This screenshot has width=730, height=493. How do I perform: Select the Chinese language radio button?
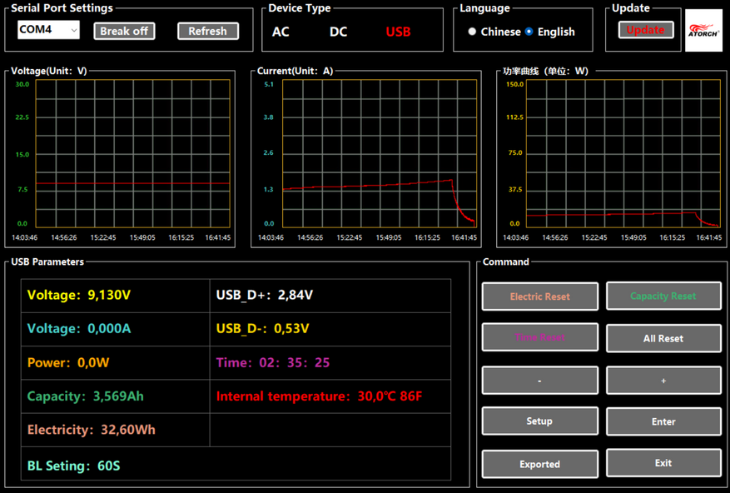(x=472, y=32)
